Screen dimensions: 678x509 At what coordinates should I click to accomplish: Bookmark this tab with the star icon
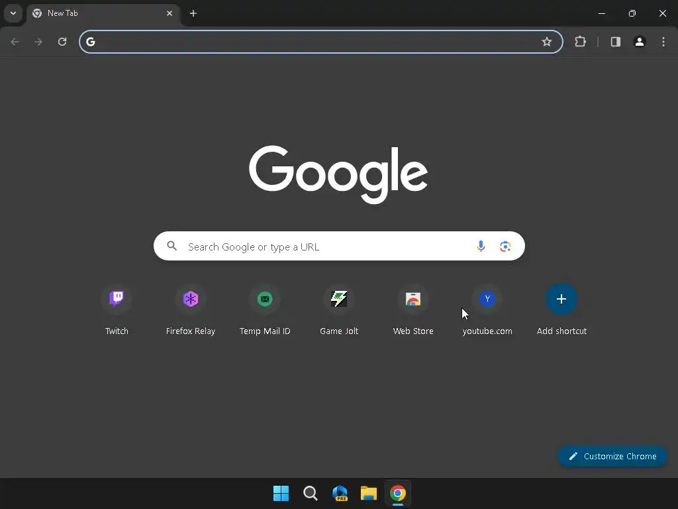pyautogui.click(x=546, y=42)
